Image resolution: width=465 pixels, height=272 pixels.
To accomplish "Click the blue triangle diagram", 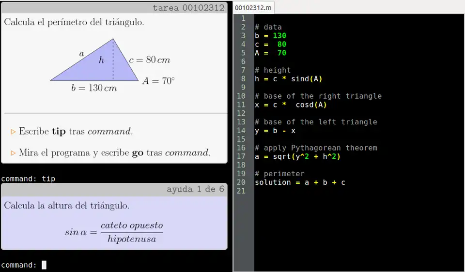I will (97, 65).
